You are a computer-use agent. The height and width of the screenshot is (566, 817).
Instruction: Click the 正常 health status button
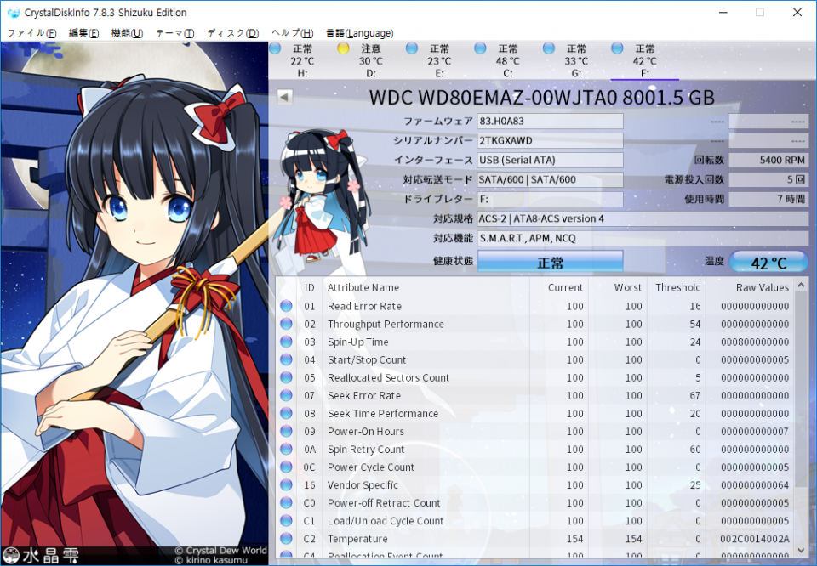coord(551,262)
